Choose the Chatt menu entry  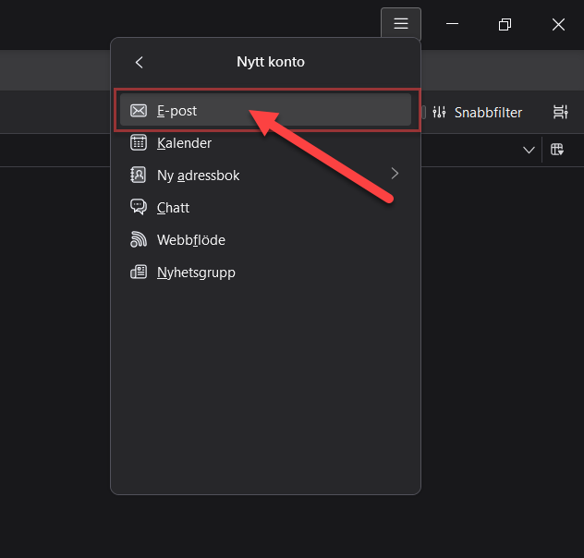(x=265, y=207)
